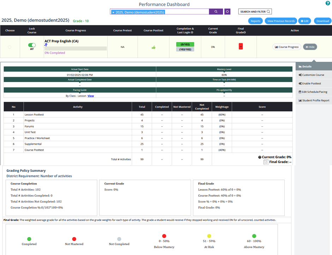The width and height of the screenshot is (332, 255).
Task: Open the Customize Course side tab
Action: [313, 75]
